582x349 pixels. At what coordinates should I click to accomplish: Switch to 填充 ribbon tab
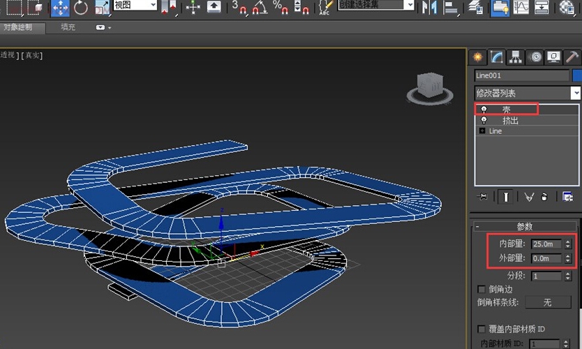point(68,27)
